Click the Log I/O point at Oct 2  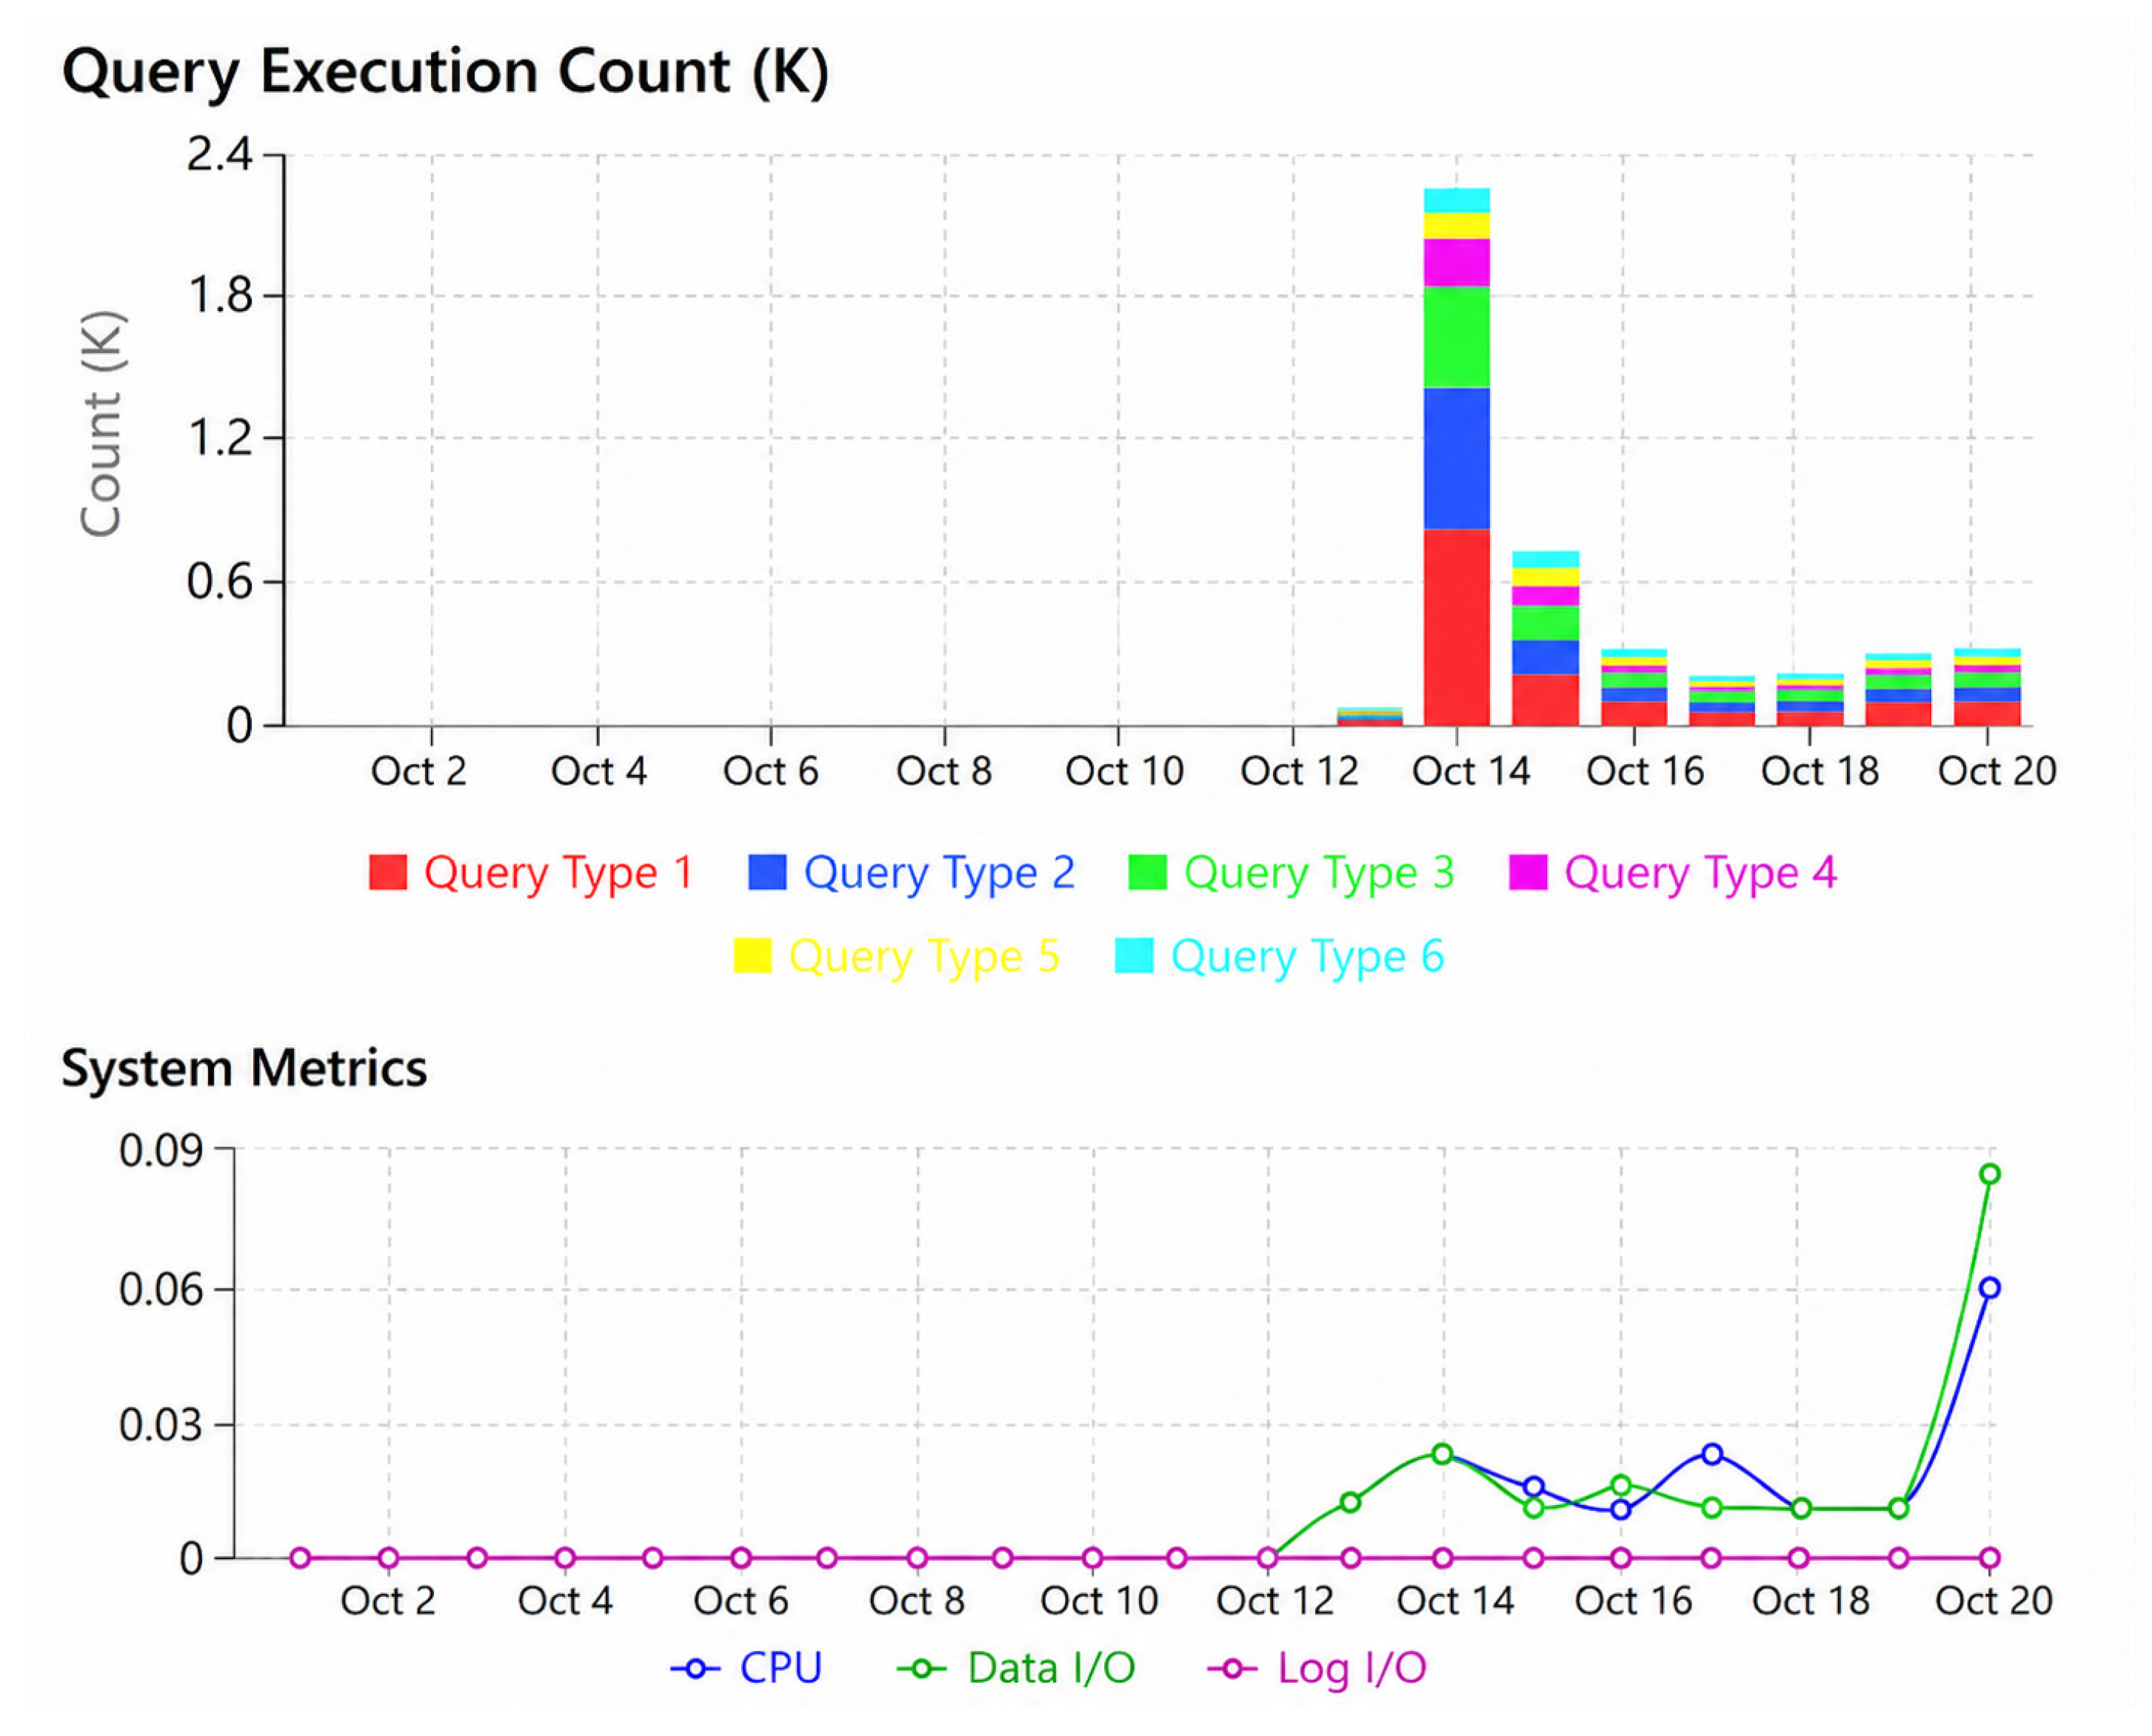pos(390,1558)
